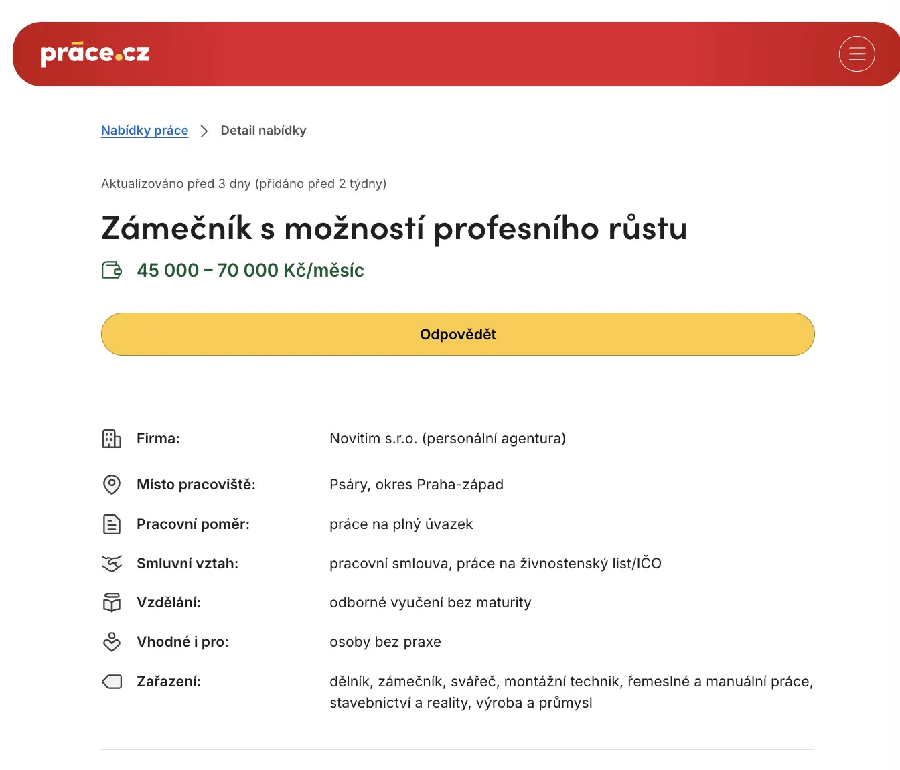Screen dimensions: 900x770
Task: Open the hamburger menu in the header
Action: (x=856, y=54)
